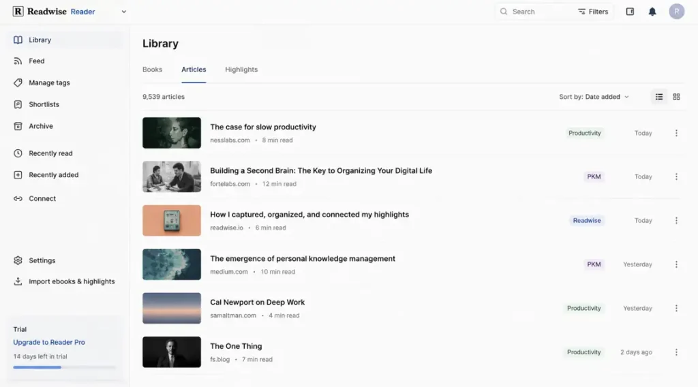Click Productivity tag on The One Thing

click(583, 352)
